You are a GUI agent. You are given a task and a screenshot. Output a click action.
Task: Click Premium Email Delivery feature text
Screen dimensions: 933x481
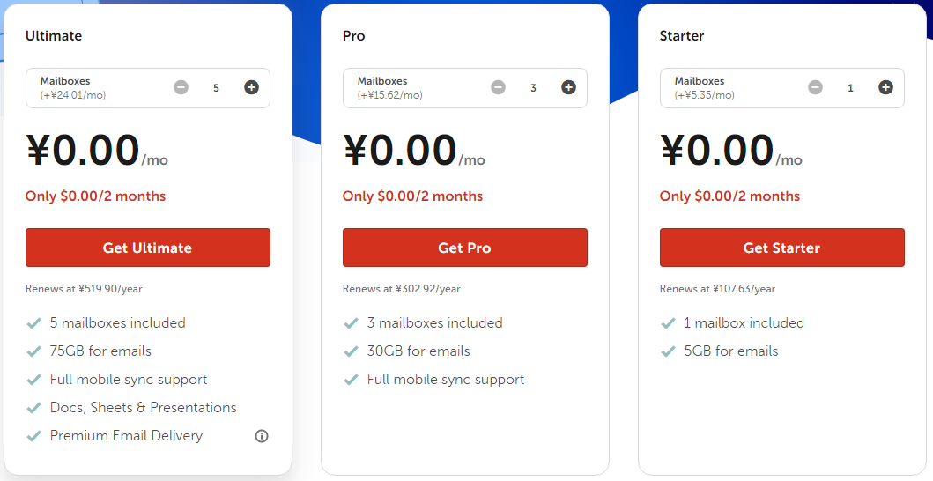click(126, 436)
